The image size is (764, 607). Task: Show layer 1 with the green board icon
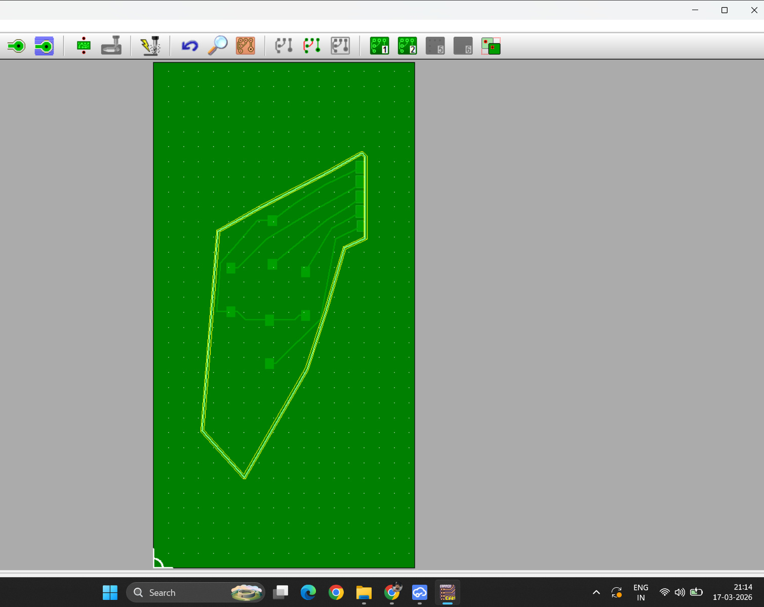coord(379,46)
